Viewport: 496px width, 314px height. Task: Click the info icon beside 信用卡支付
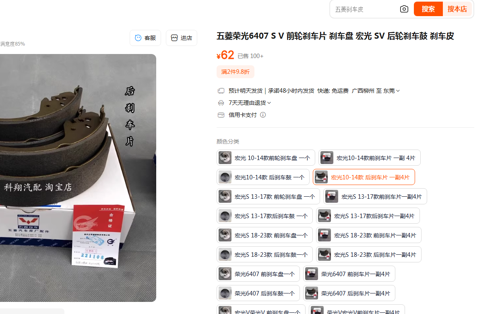tap(263, 115)
